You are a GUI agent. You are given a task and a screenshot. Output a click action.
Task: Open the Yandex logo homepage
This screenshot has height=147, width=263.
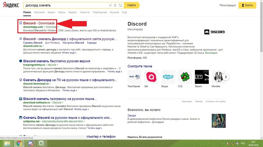(x=11, y=5)
